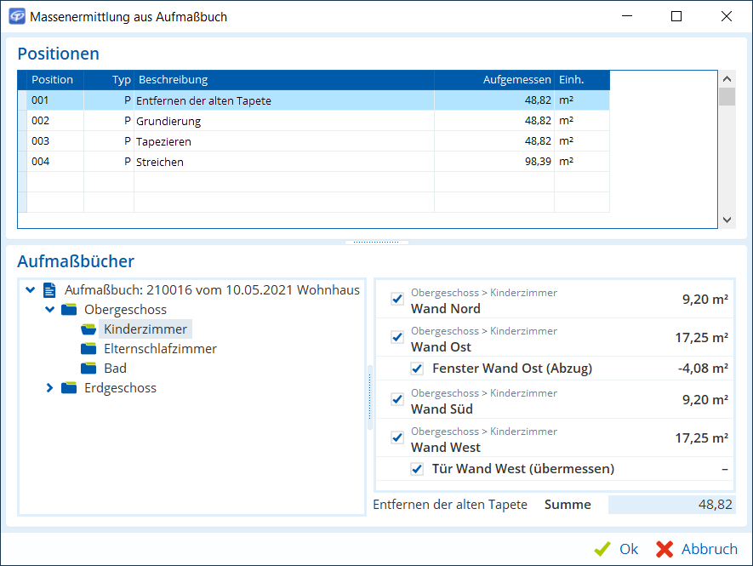Viewport: 753px width, 566px height.
Task: Click the Kinderzimmer folder icon
Action: 88,329
